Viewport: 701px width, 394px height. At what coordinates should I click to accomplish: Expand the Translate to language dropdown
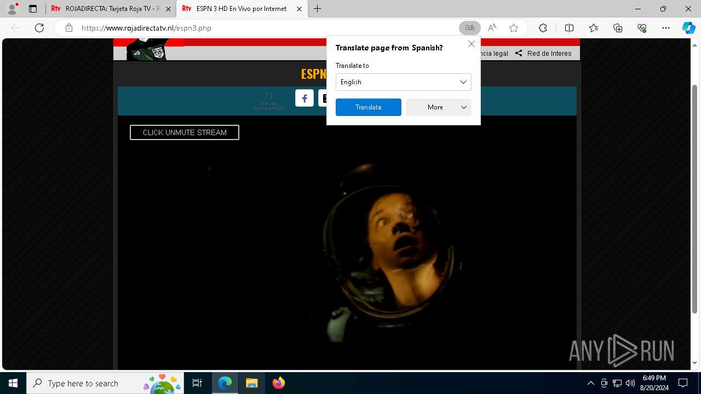(404, 82)
